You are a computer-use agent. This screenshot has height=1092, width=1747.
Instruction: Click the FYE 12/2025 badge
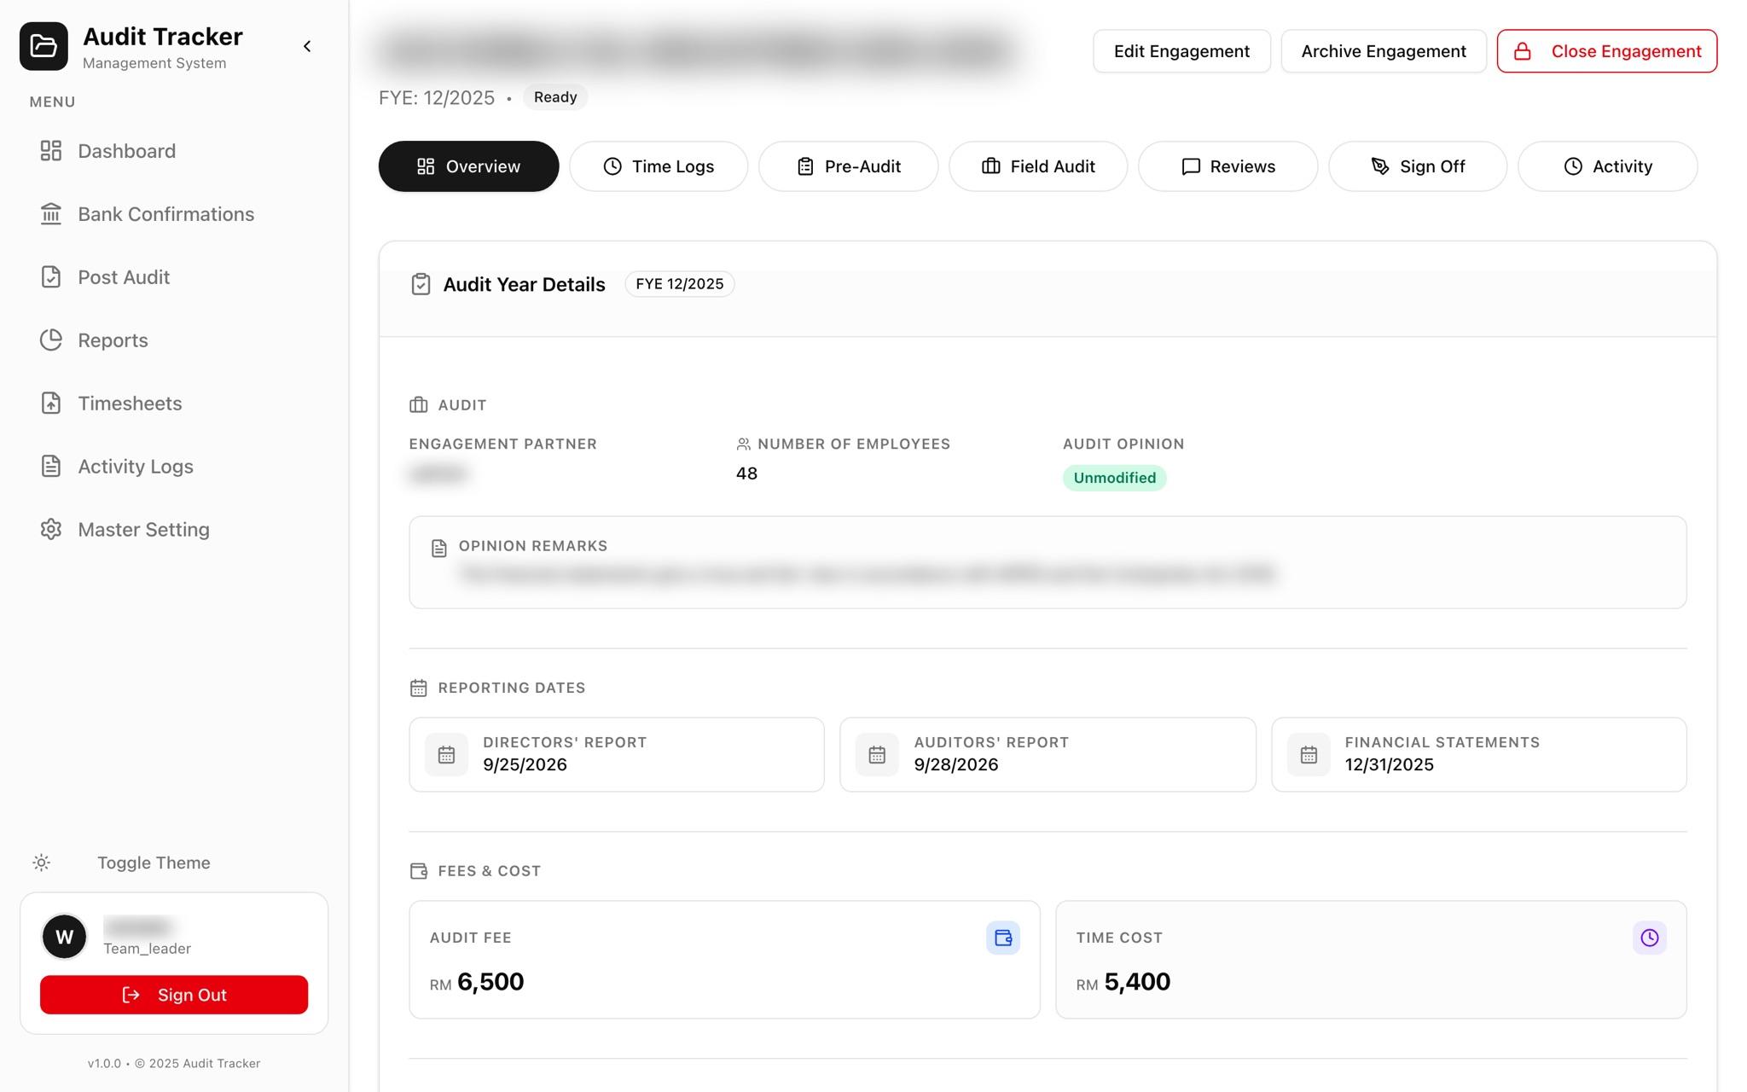[680, 284]
